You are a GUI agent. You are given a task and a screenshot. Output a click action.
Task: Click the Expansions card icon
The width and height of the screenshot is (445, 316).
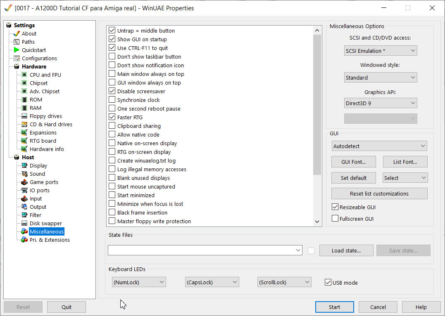click(24, 132)
